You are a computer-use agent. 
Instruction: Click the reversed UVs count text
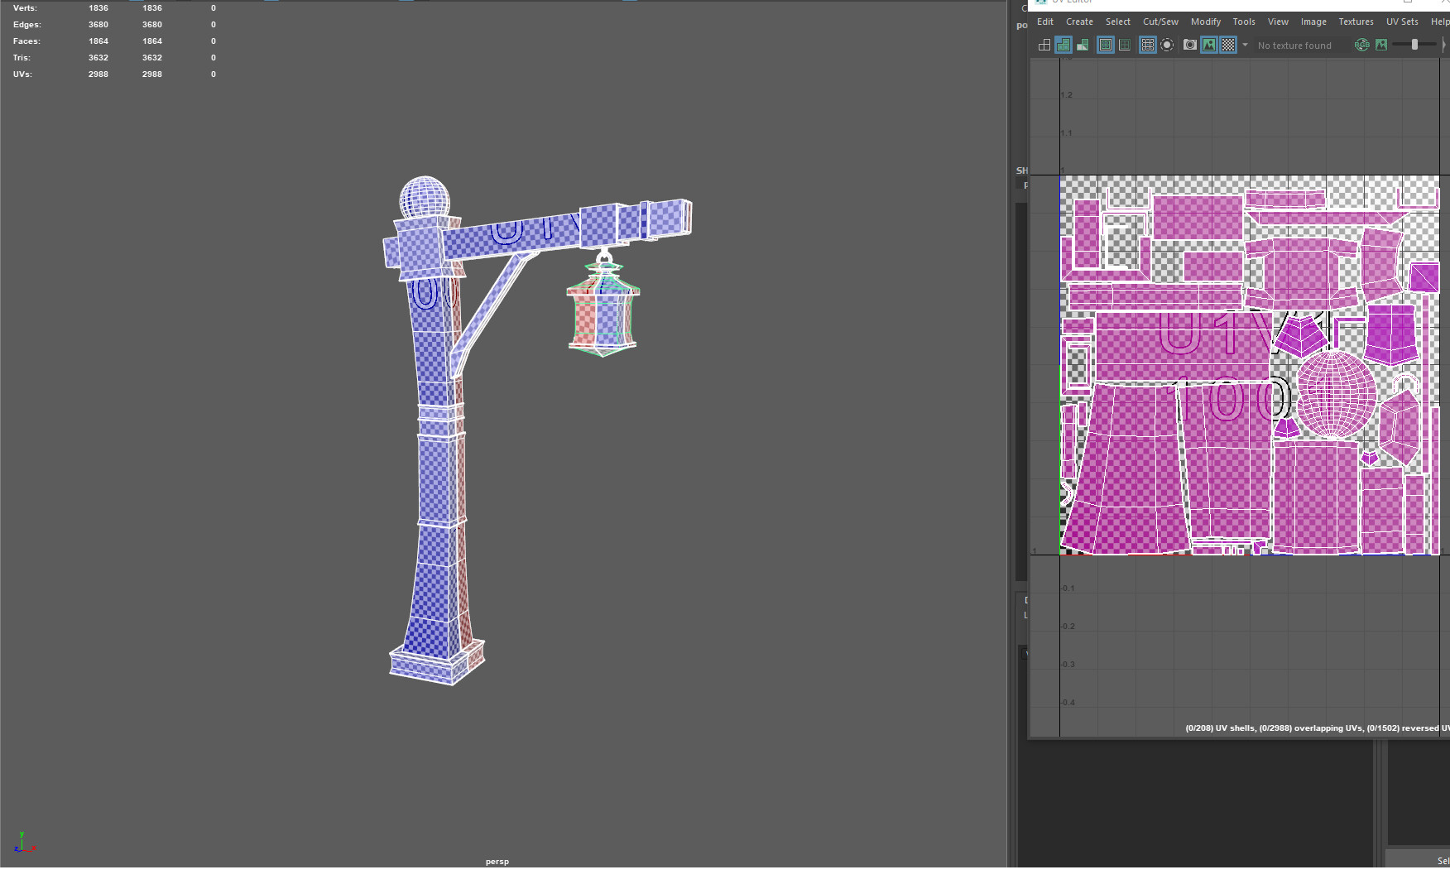[1409, 728]
